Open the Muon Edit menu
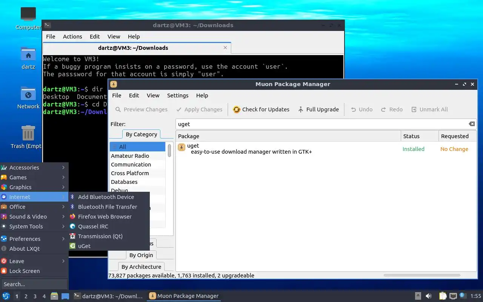 (x=134, y=96)
